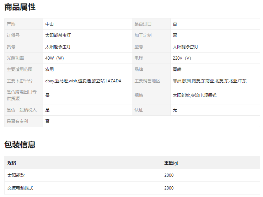263x197 pixels.
Task: Select the 主要适用范围 value 农用
Action: pyautogui.click(x=49, y=70)
